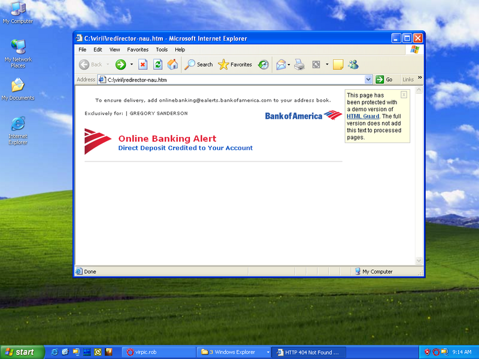Click the sixth Quick Launch icon, orange-brown

click(x=108, y=352)
